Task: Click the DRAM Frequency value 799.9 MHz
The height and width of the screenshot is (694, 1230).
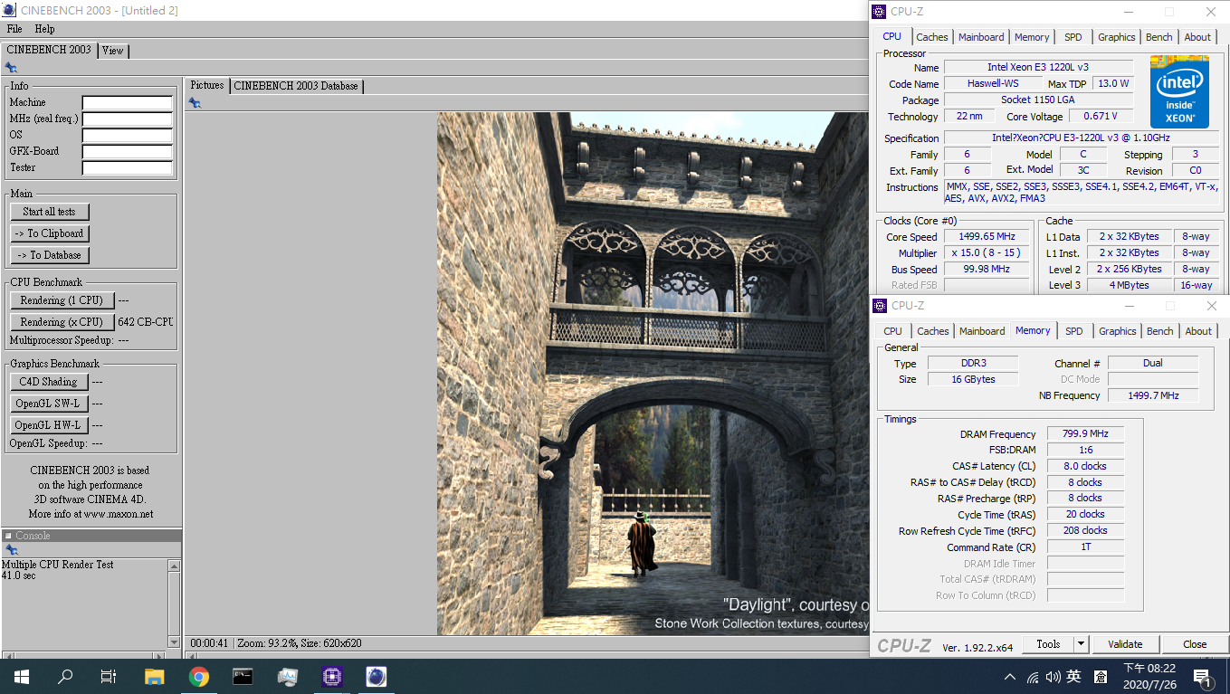Action: (1085, 434)
